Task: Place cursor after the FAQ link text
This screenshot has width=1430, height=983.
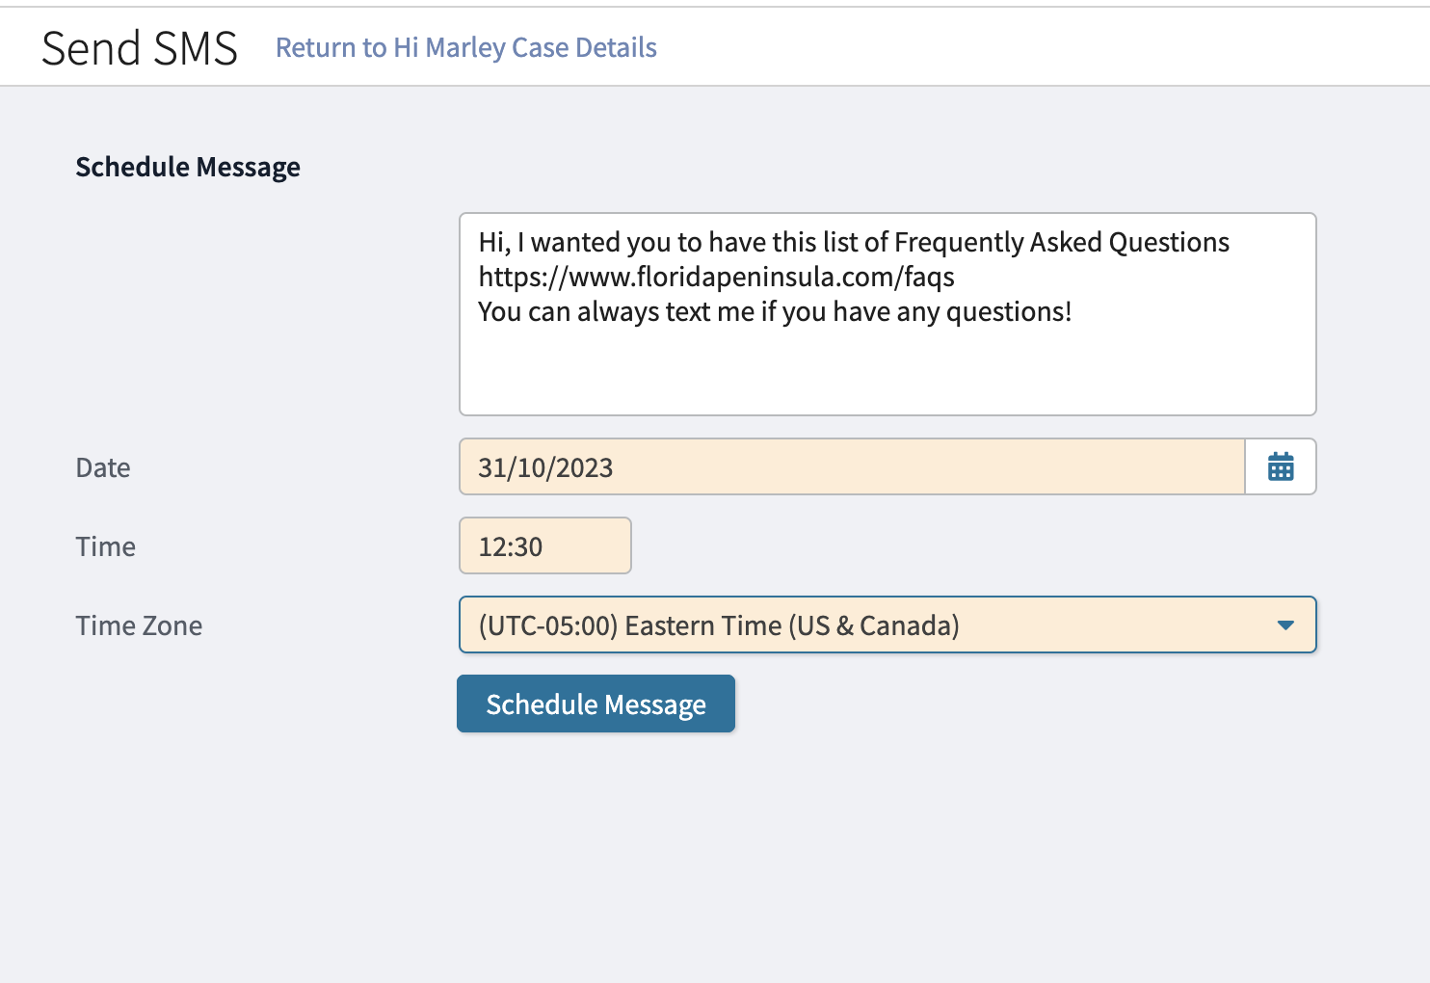Action: [955, 277]
